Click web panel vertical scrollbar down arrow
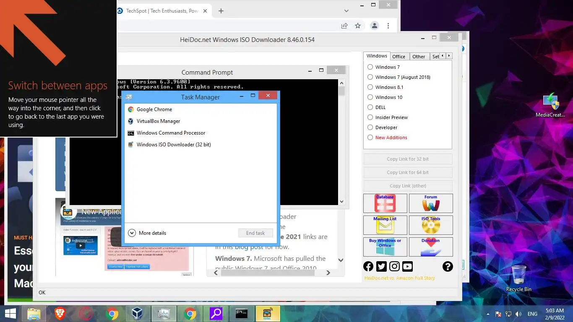573x322 pixels. 341,260
